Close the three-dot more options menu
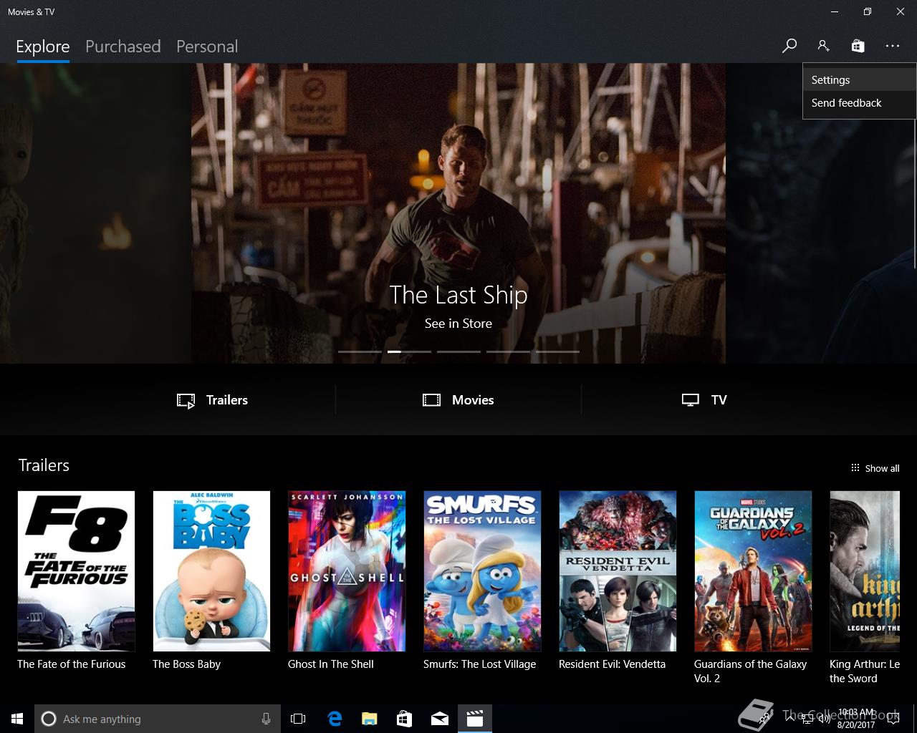The width and height of the screenshot is (917, 733). (892, 46)
